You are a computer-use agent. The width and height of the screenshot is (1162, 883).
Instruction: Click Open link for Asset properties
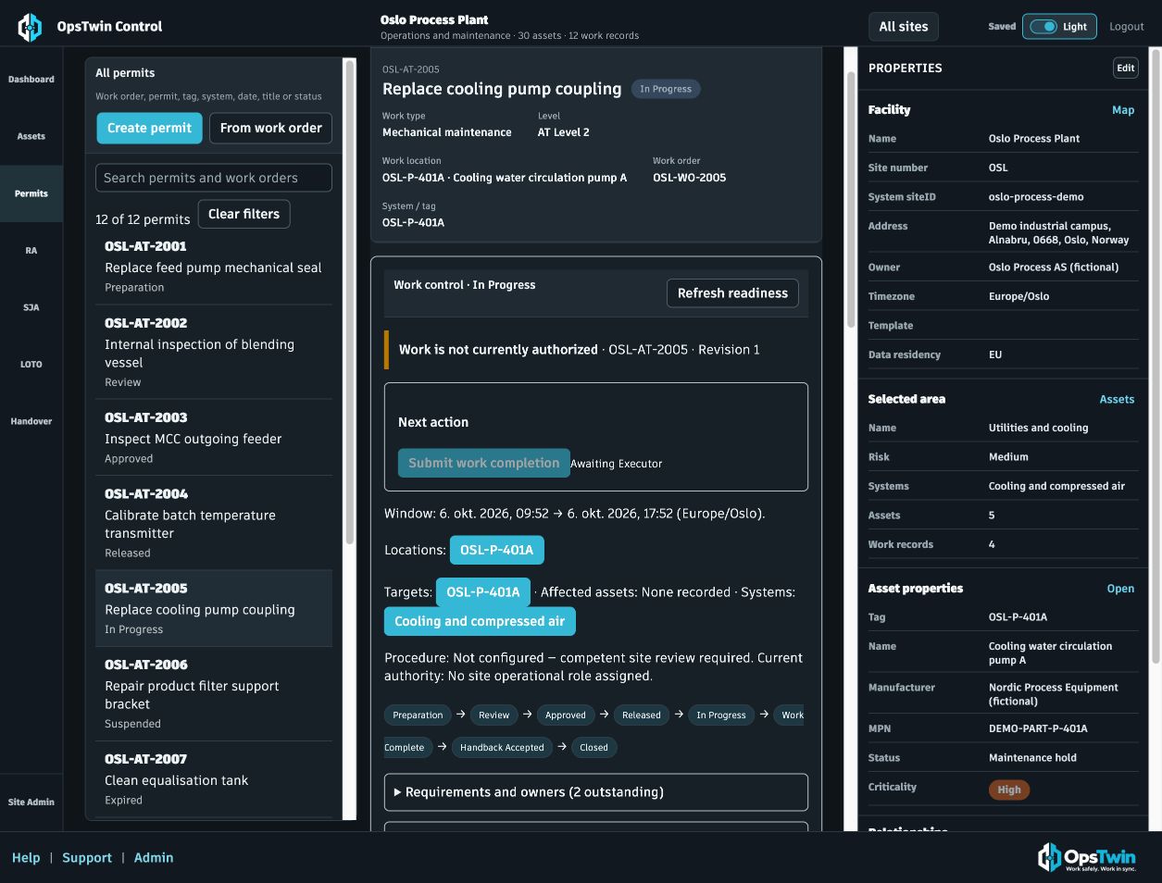(1120, 589)
